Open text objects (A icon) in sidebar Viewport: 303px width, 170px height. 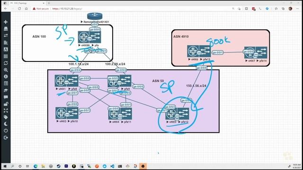[x=6, y=49]
